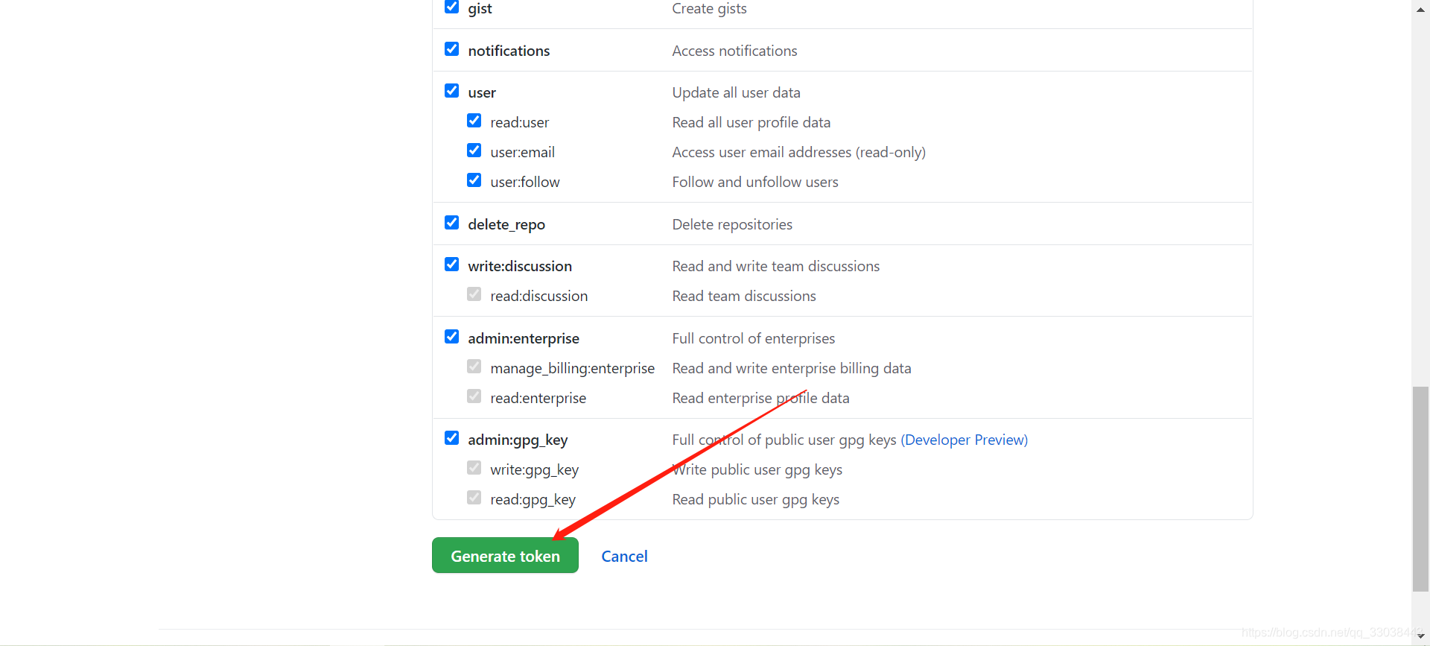The width and height of the screenshot is (1430, 646).
Task: Click the Generate token button
Action: pos(505,556)
